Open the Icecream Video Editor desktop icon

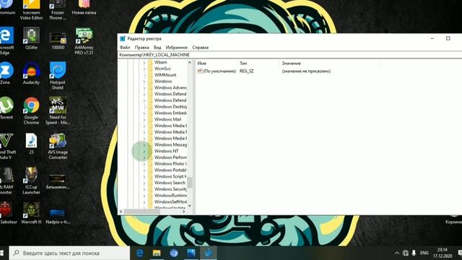[31, 9]
